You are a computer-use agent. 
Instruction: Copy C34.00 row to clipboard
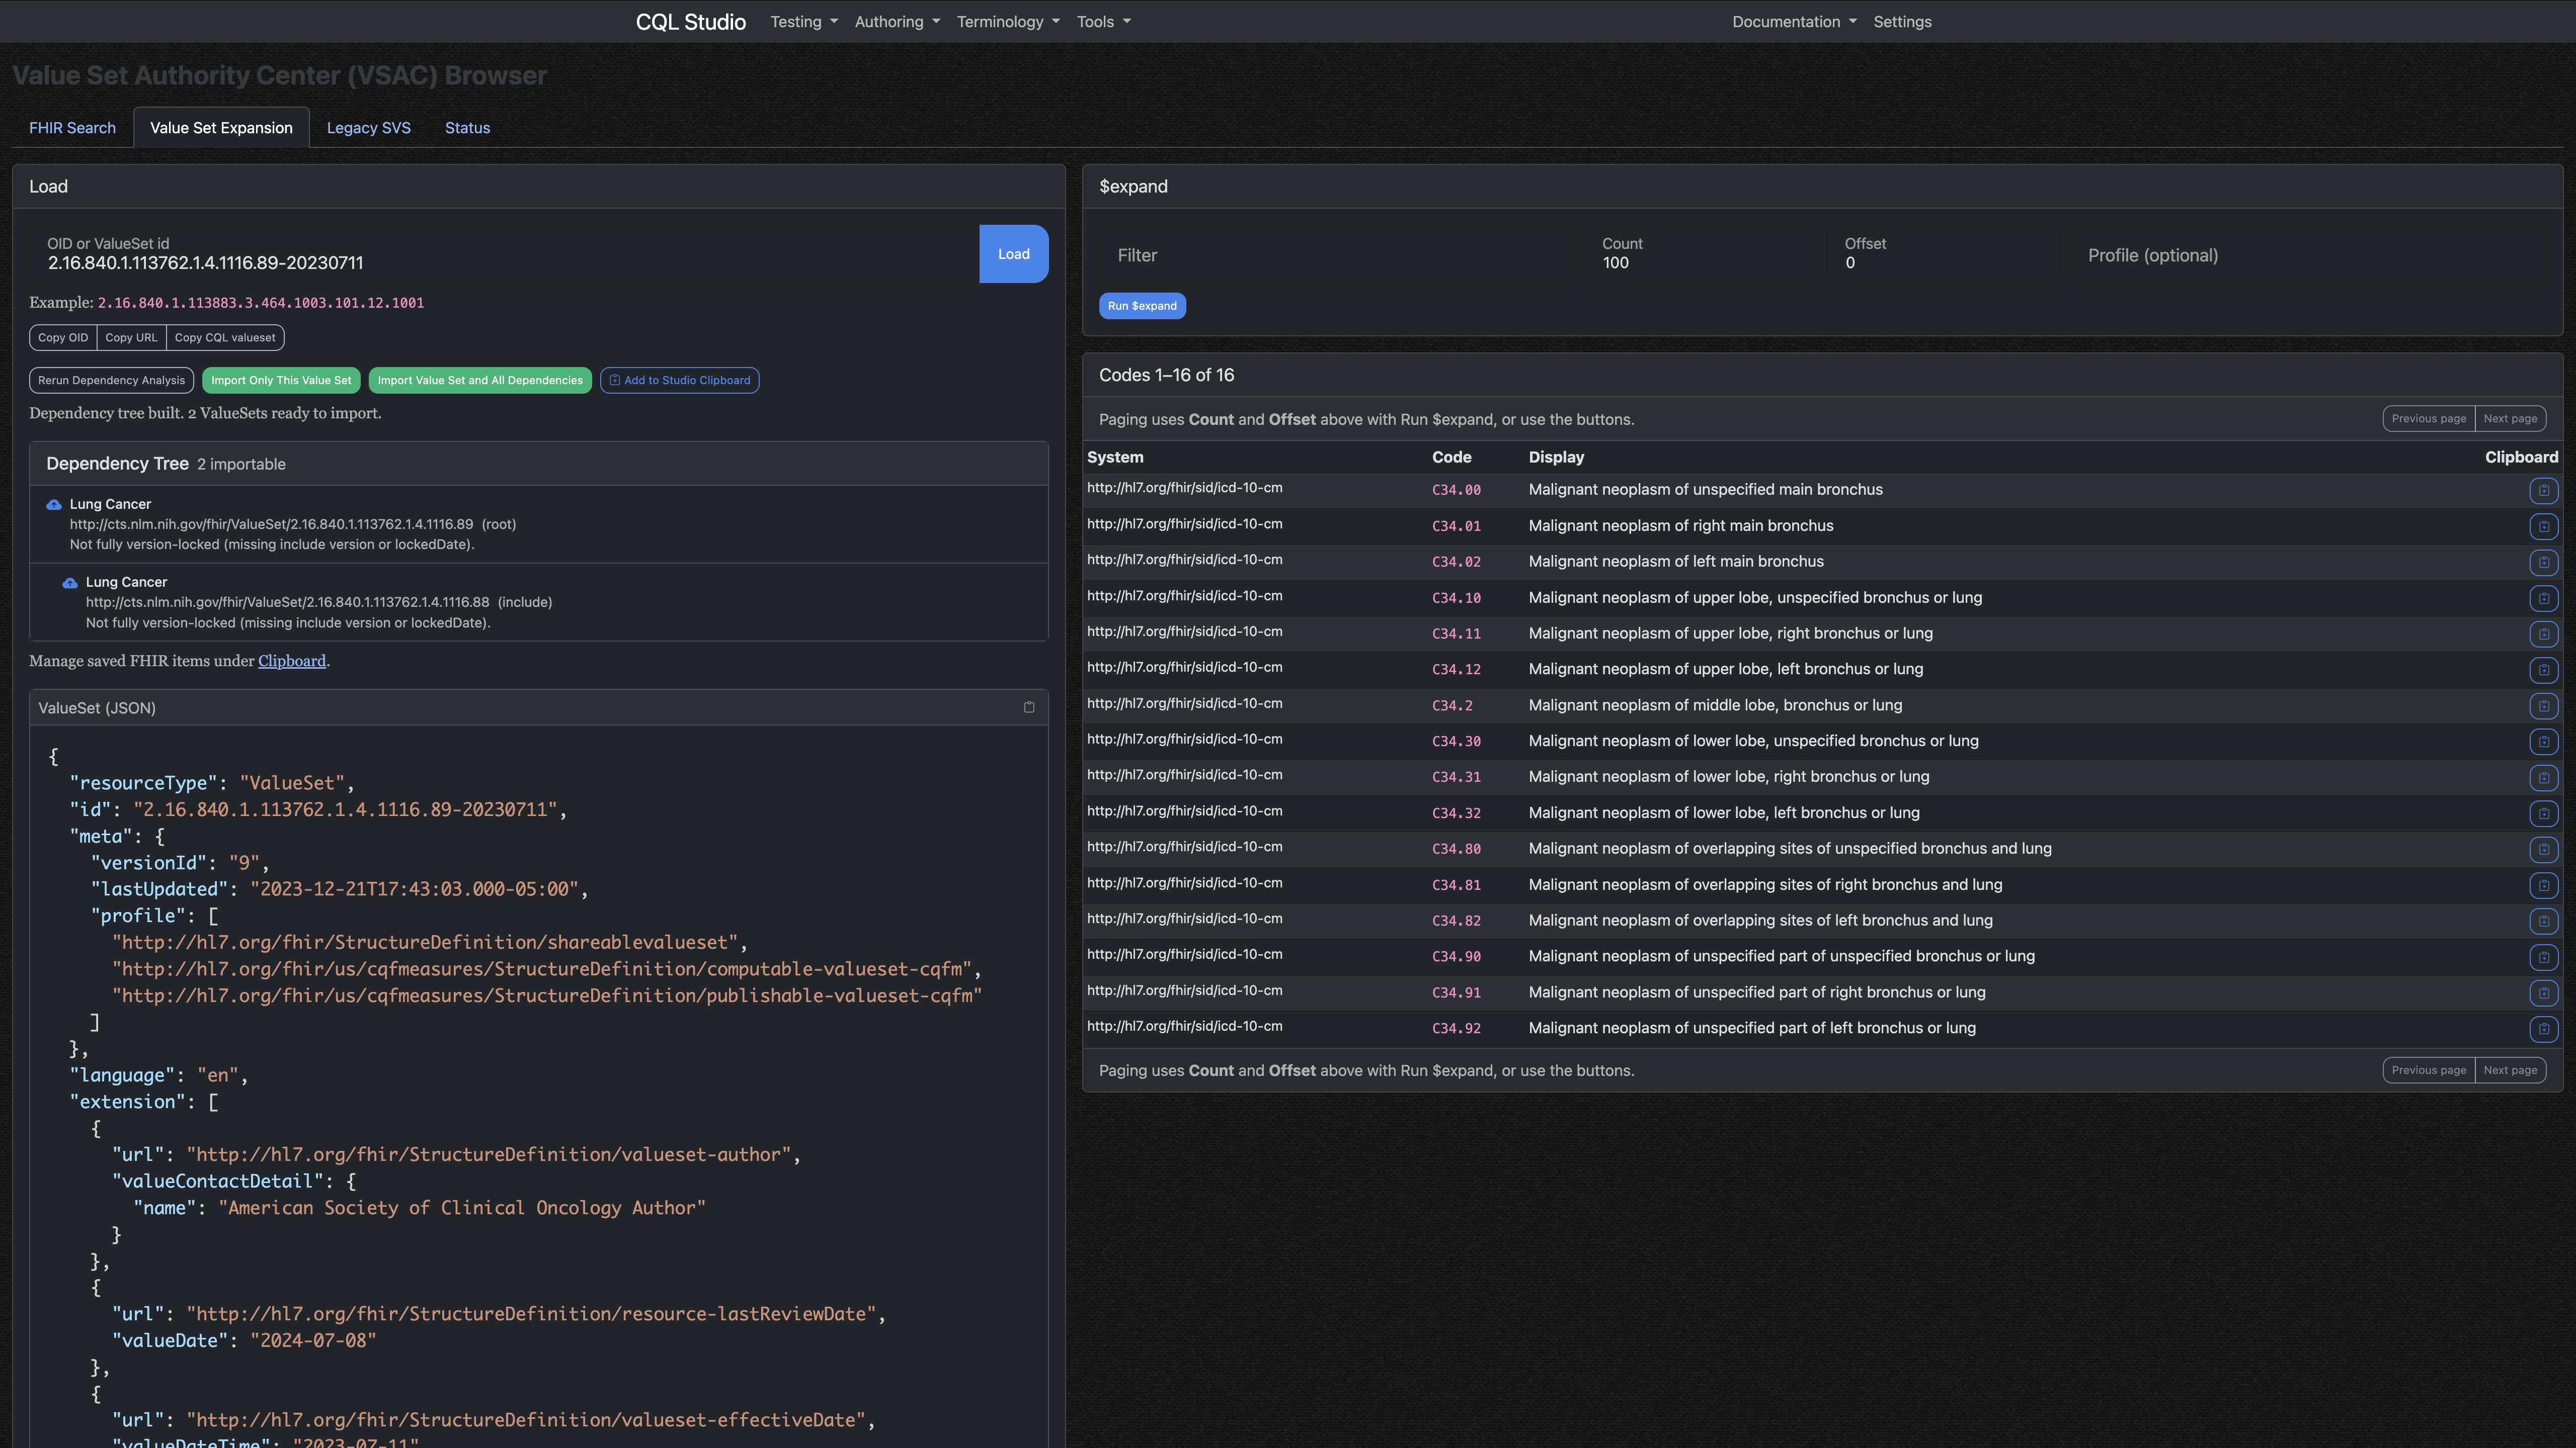click(2543, 490)
